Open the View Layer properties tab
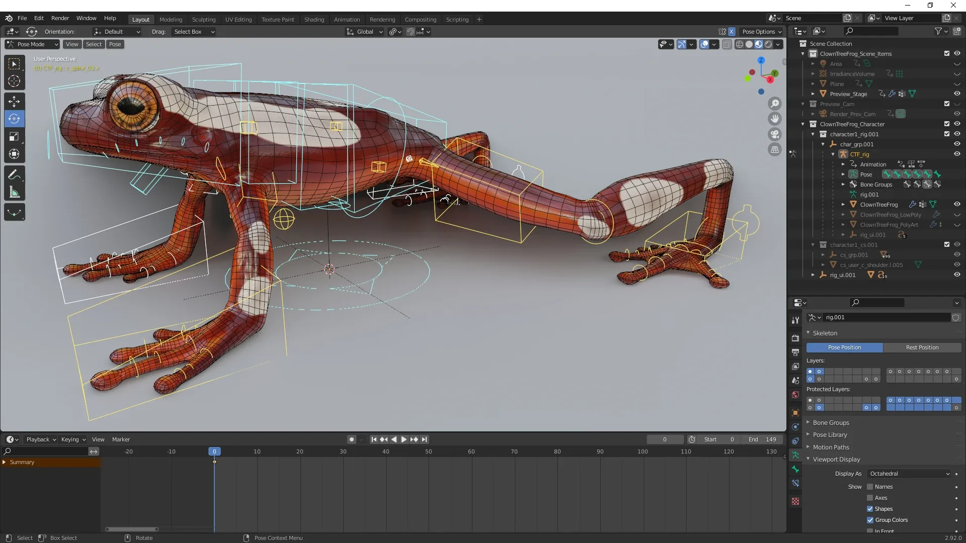This screenshot has height=543, width=966. pyautogui.click(x=795, y=367)
